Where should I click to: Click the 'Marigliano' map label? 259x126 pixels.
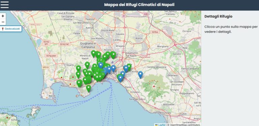point(163,46)
